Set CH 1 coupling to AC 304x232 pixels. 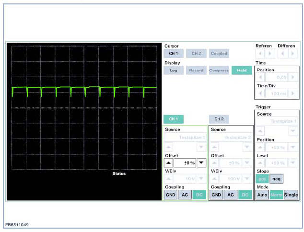185,195
